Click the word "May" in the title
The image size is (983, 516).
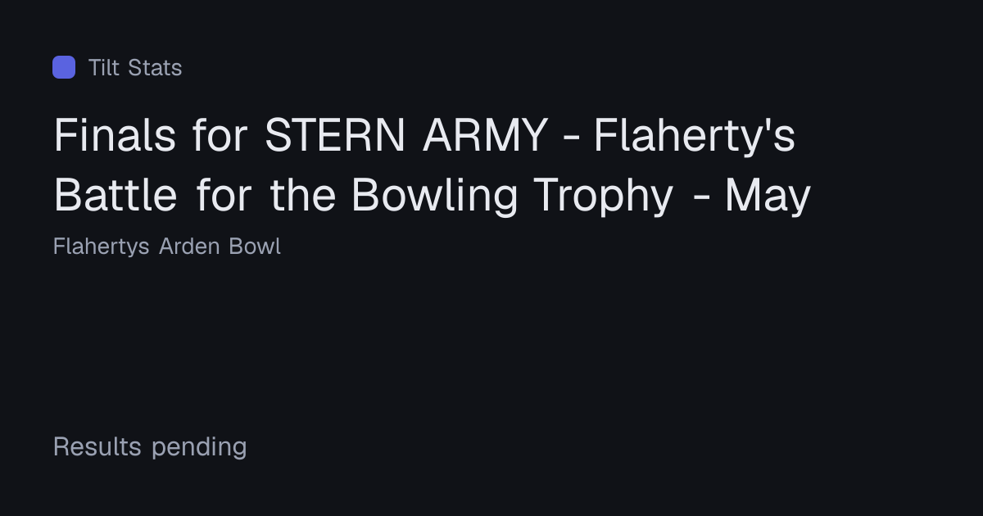click(x=768, y=195)
